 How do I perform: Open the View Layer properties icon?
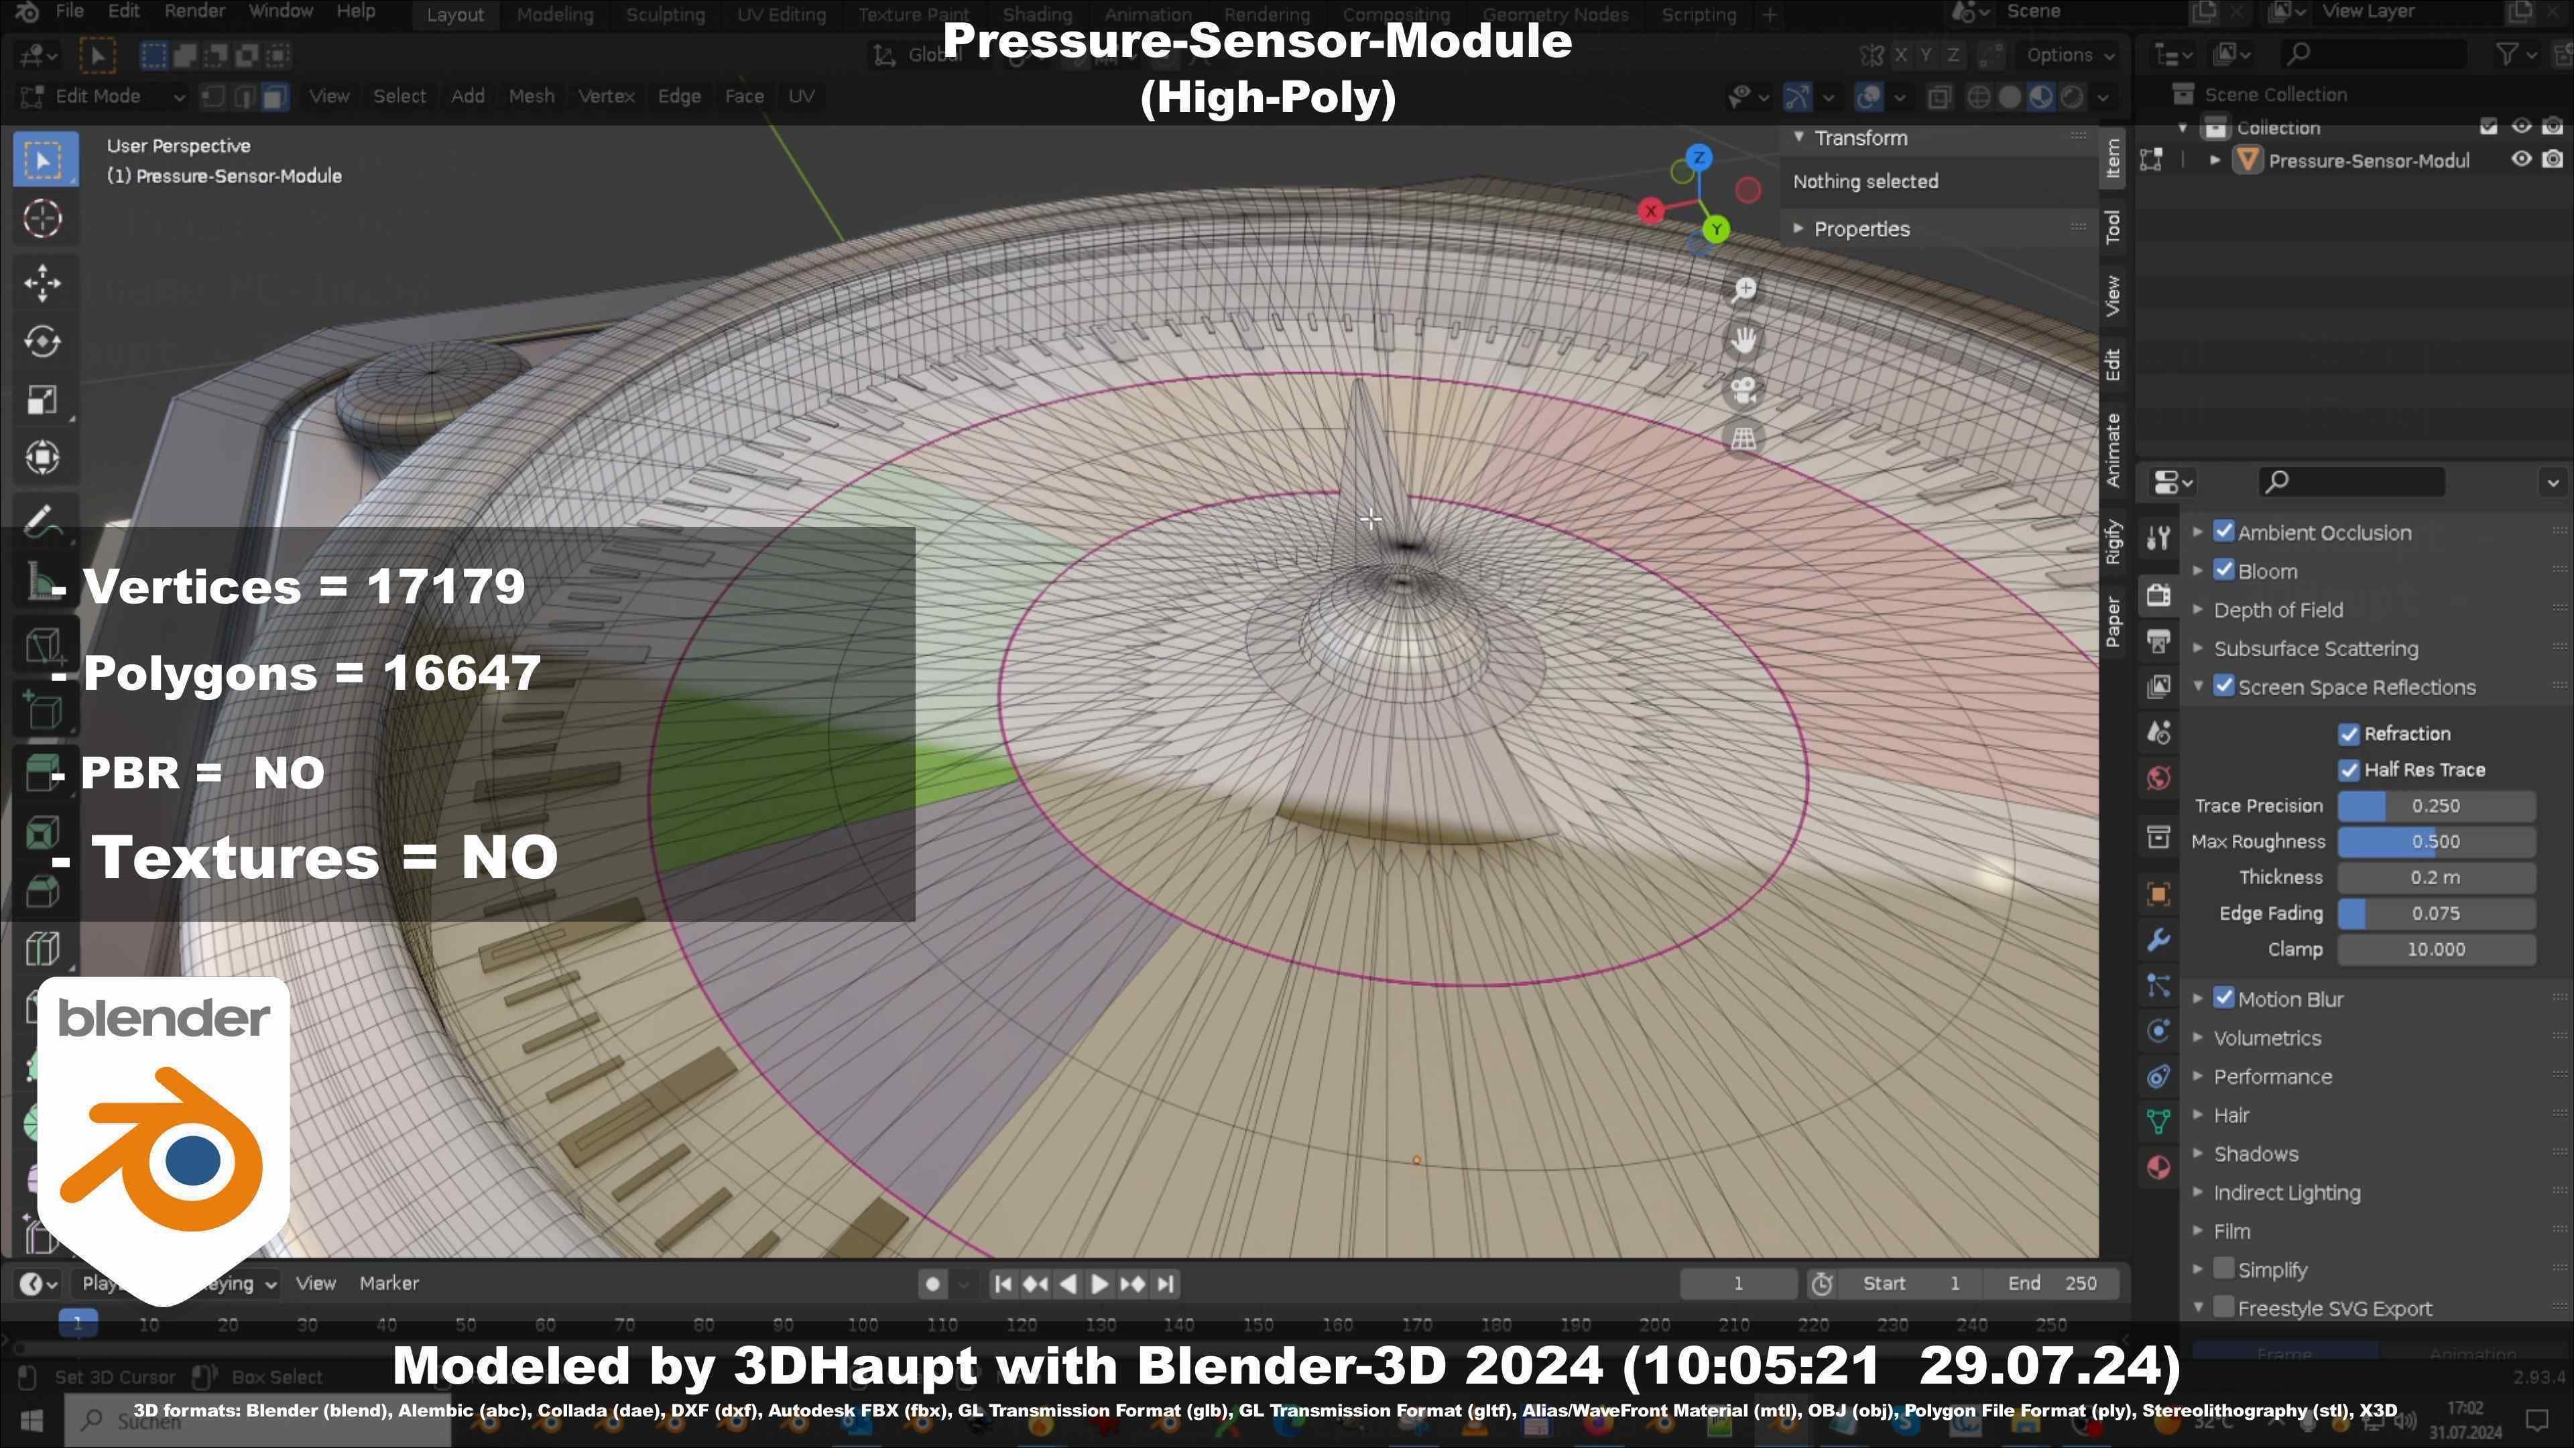click(2158, 686)
